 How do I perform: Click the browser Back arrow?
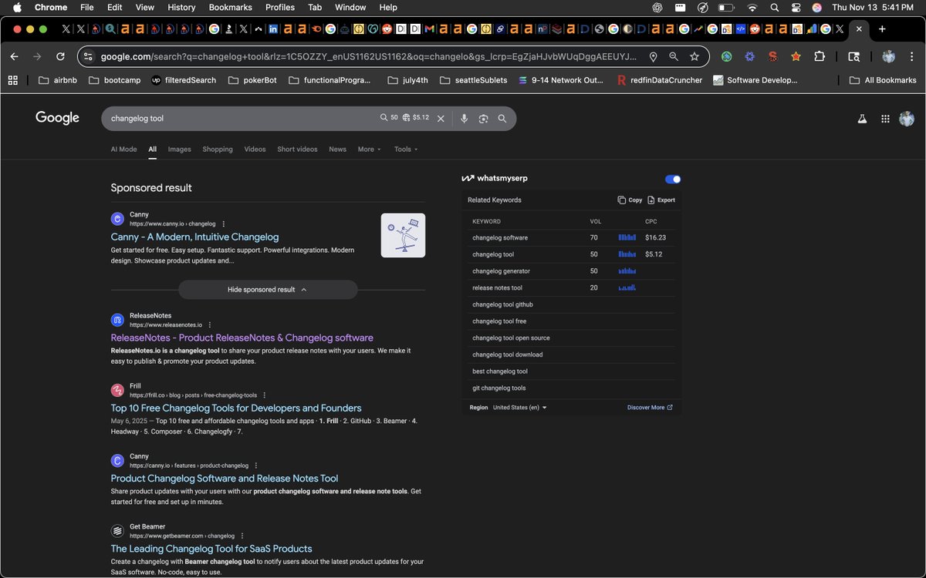point(14,57)
